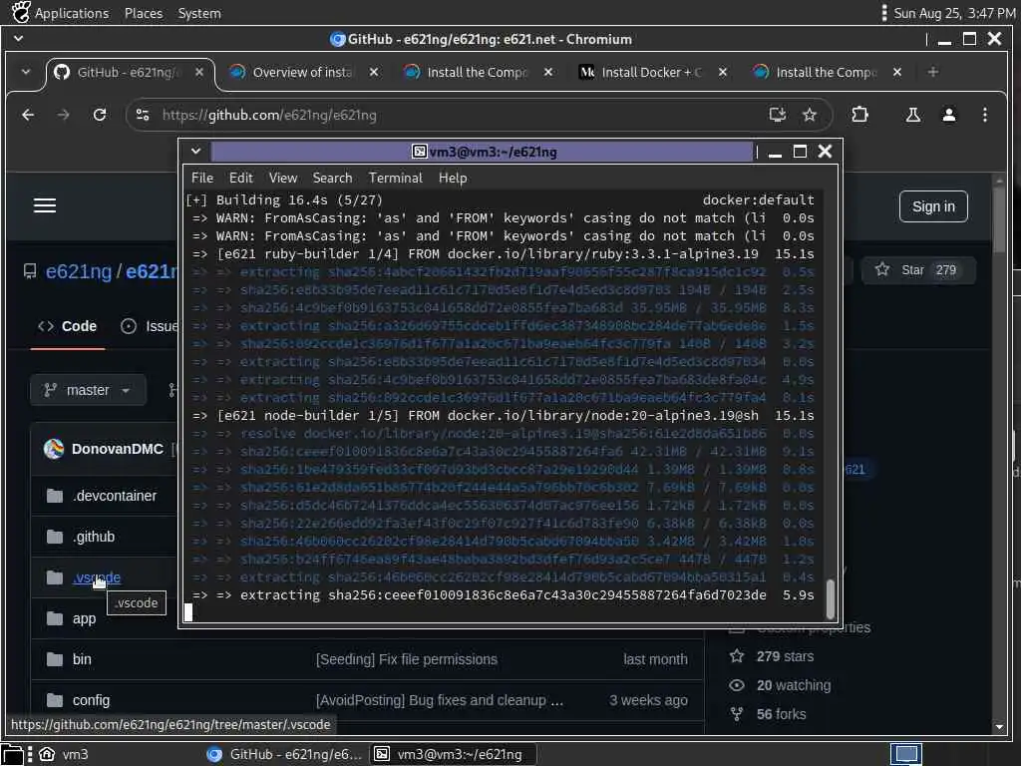Go back with Chromium's back arrow
The image size is (1021, 766).
tap(28, 116)
